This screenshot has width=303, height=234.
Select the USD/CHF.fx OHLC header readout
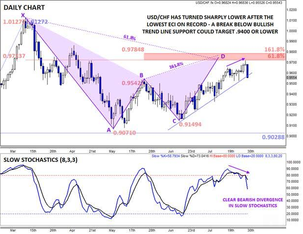238,2
